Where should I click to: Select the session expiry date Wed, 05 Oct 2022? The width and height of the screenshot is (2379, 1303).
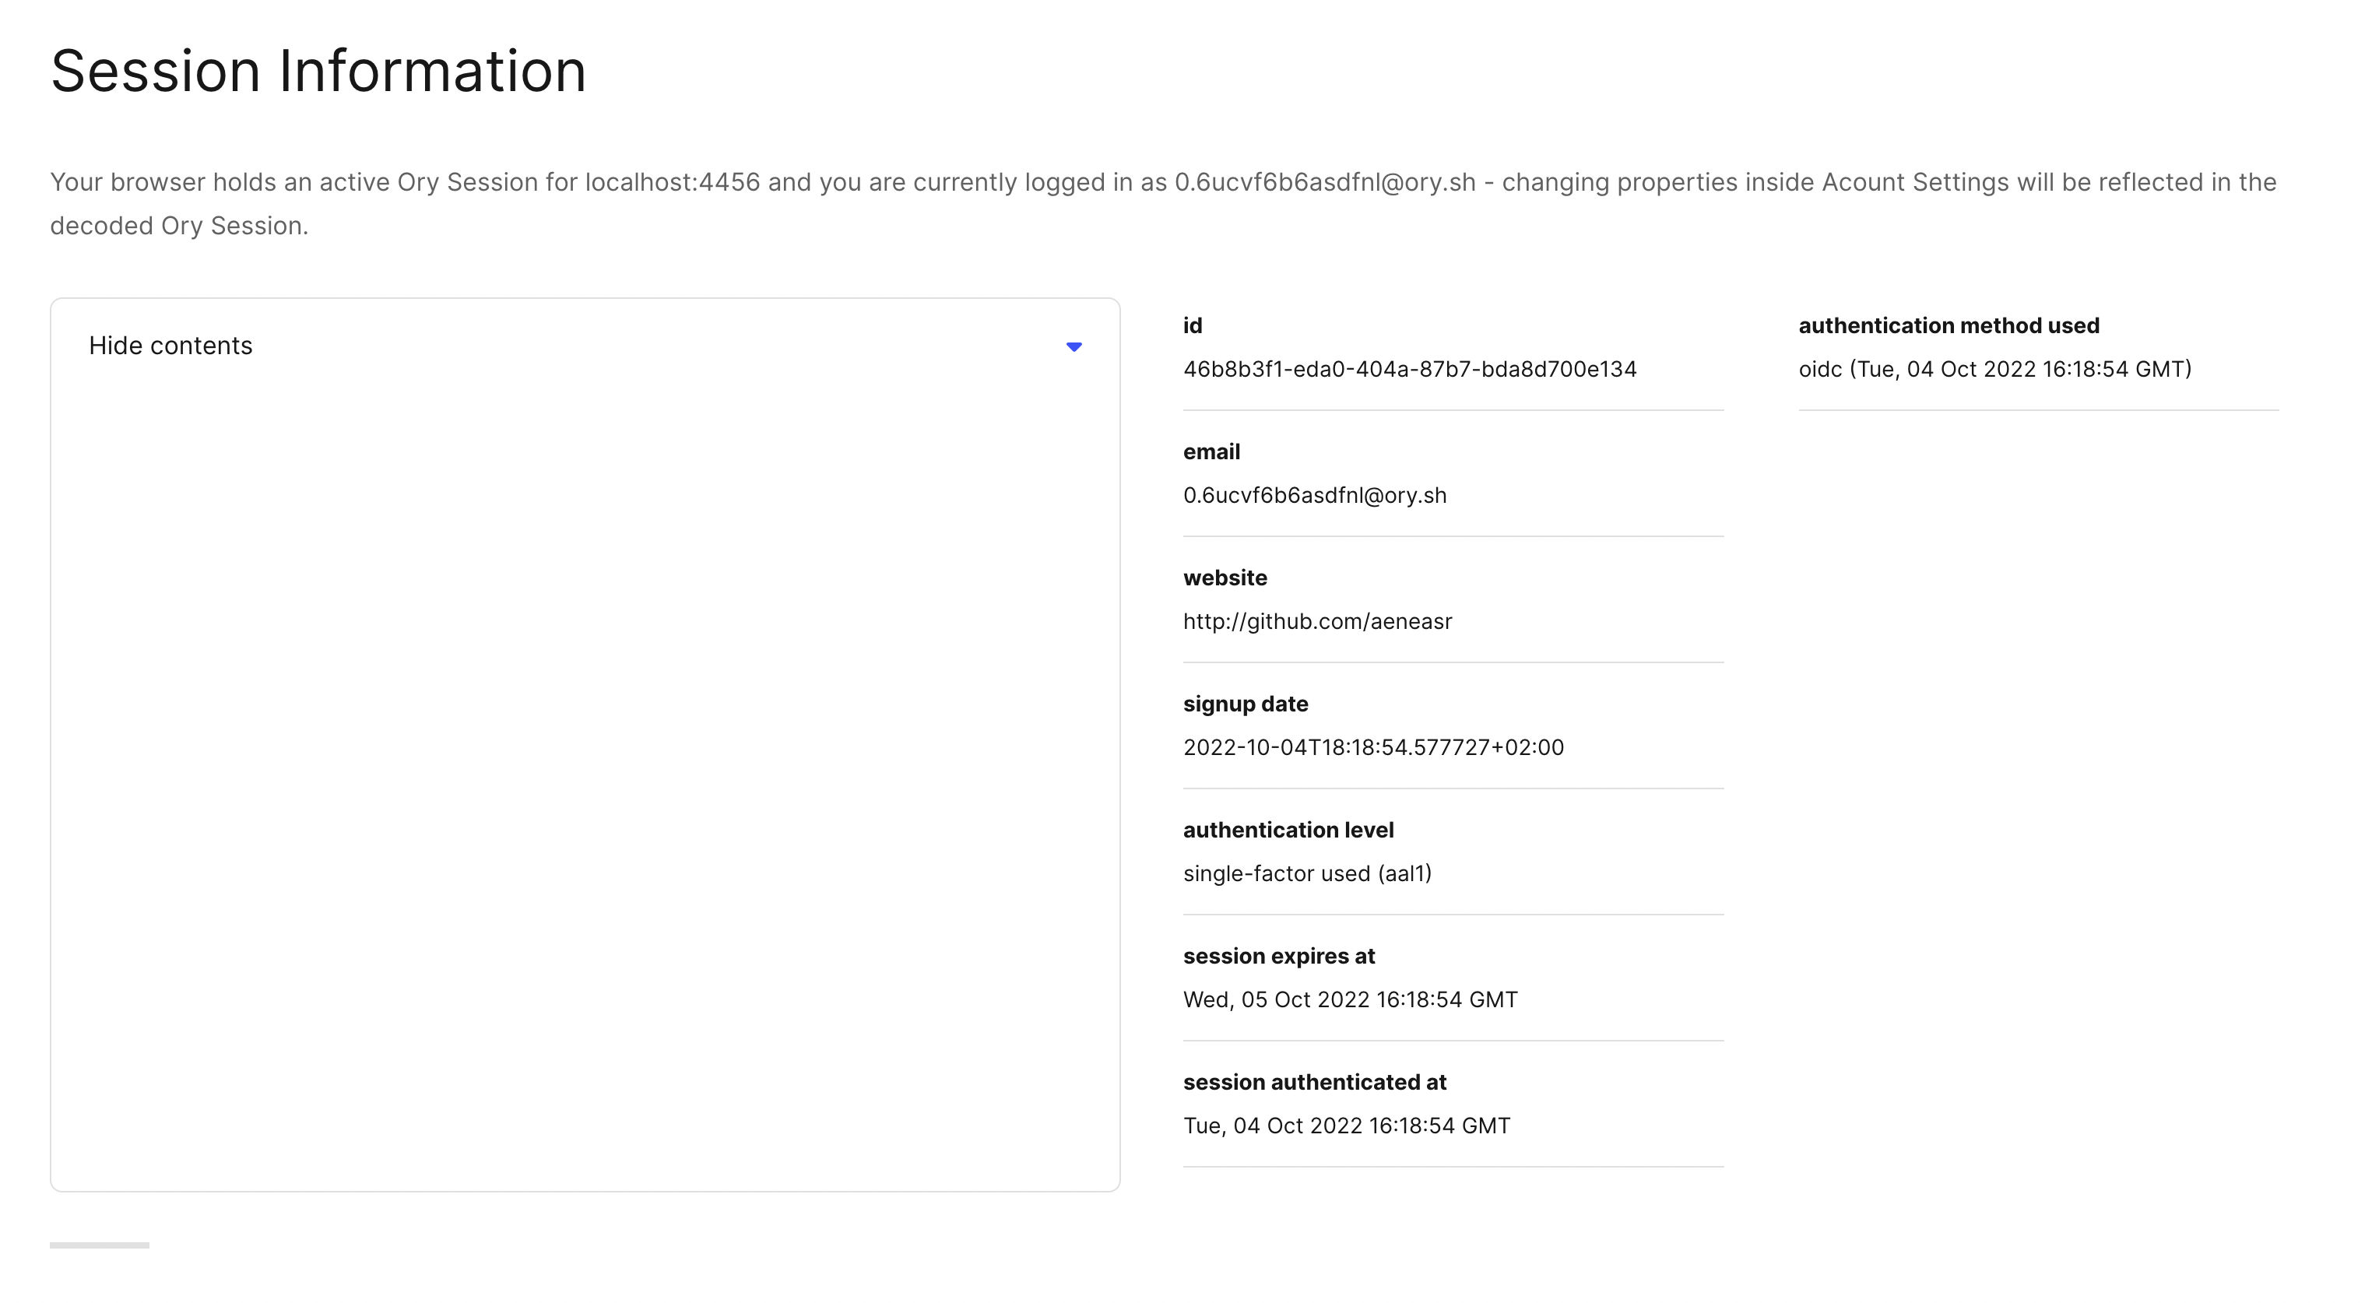(1350, 999)
